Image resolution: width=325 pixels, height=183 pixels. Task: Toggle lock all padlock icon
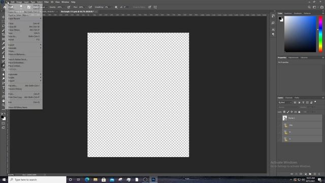click(299, 112)
